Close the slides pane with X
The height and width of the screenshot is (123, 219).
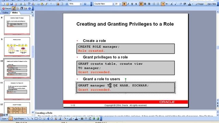click(x=32, y=12)
